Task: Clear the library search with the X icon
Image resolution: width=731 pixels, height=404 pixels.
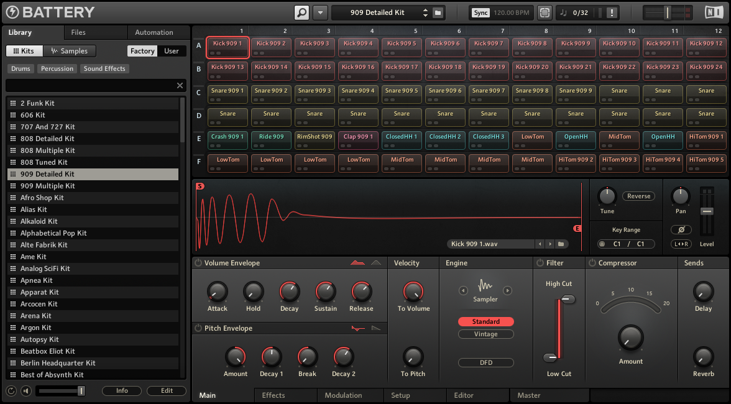Action: coord(180,85)
